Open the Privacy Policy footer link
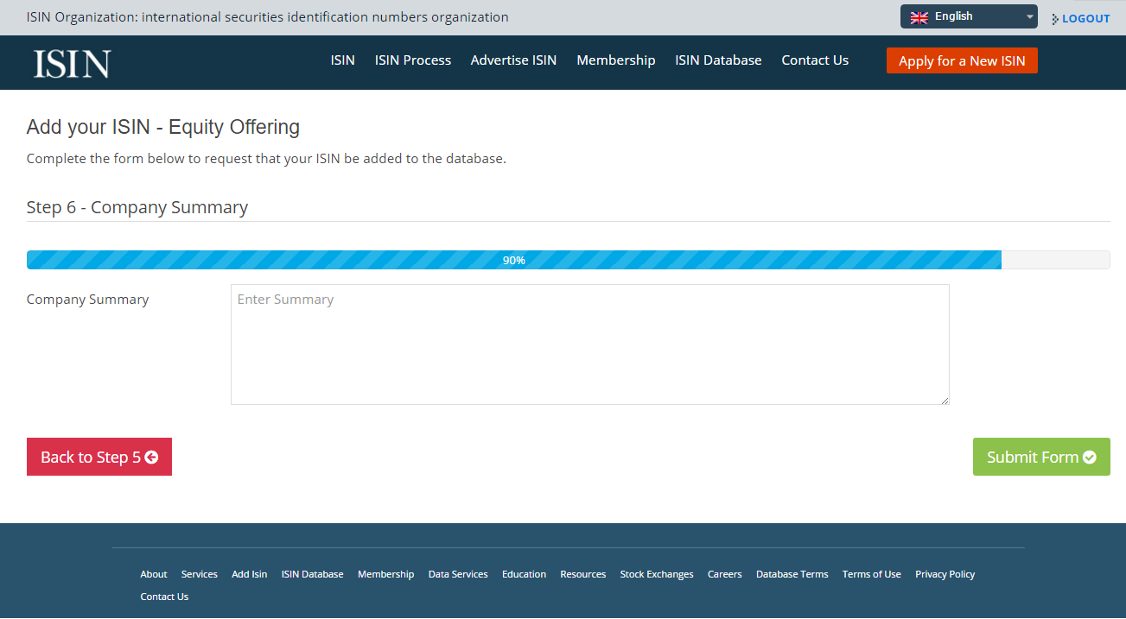This screenshot has width=1126, height=619. [945, 574]
